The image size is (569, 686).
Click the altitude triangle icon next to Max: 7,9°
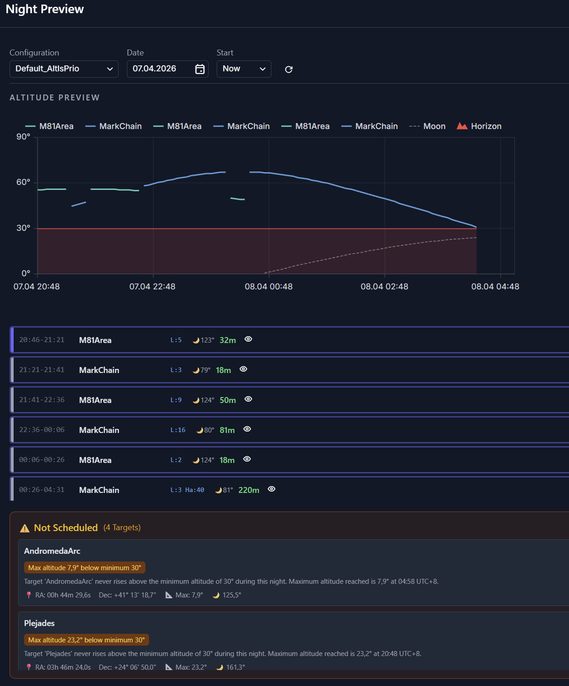coord(169,595)
